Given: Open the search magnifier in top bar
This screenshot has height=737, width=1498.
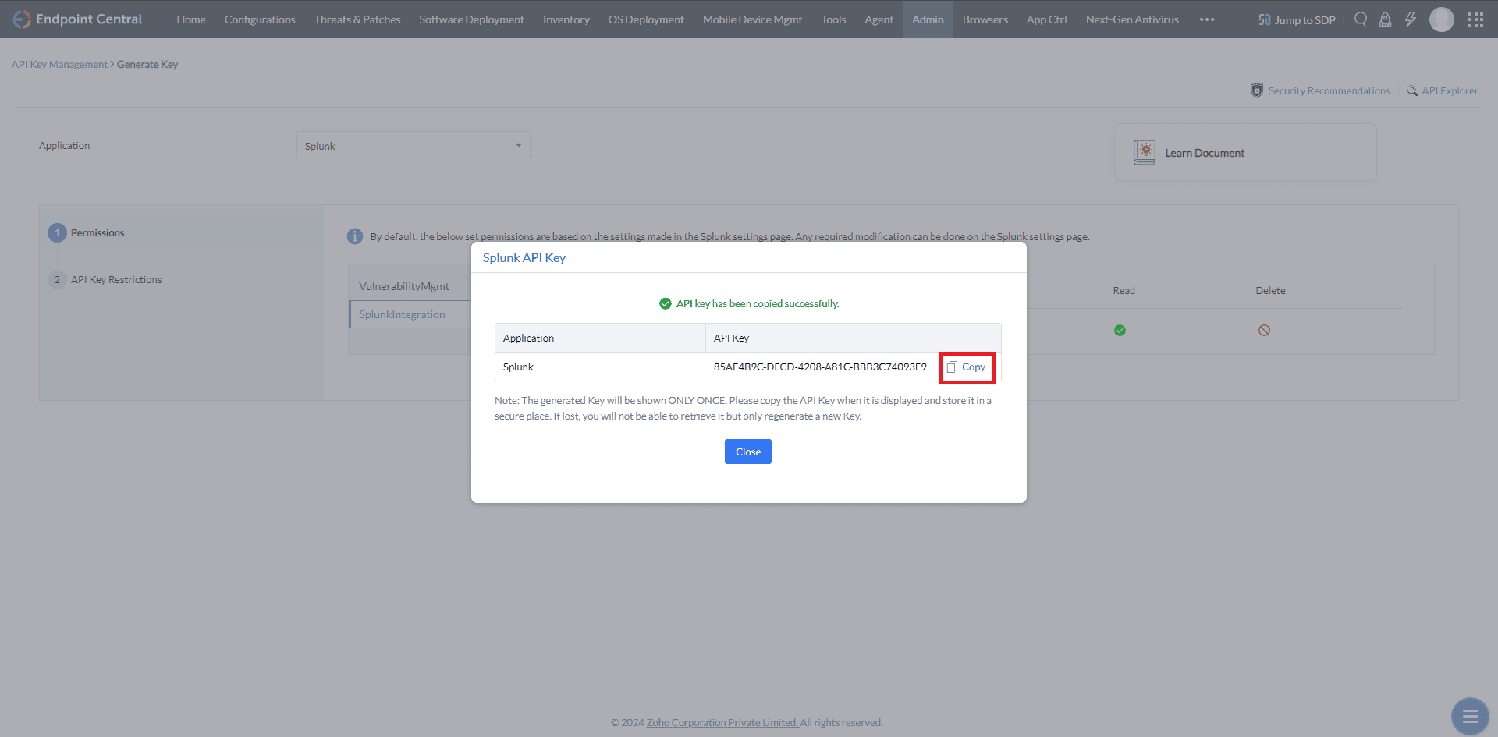Looking at the screenshot, I should [1361, 19].
